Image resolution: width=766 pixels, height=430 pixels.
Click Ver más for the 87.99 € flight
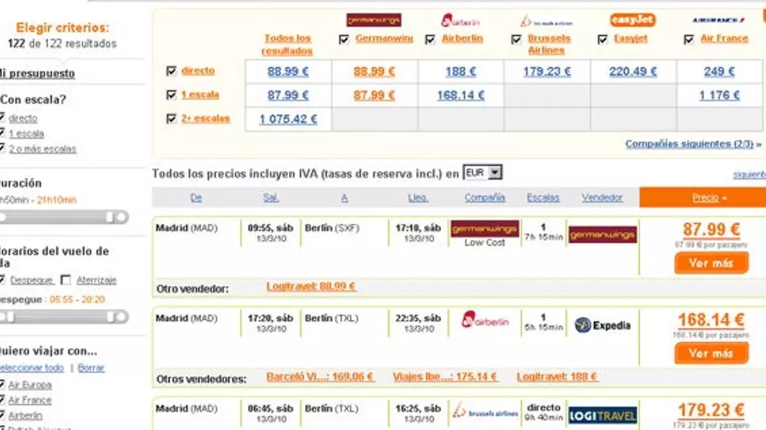[710, 263]
